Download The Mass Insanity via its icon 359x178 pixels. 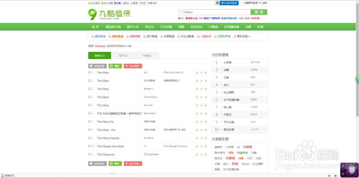(206, 138)
